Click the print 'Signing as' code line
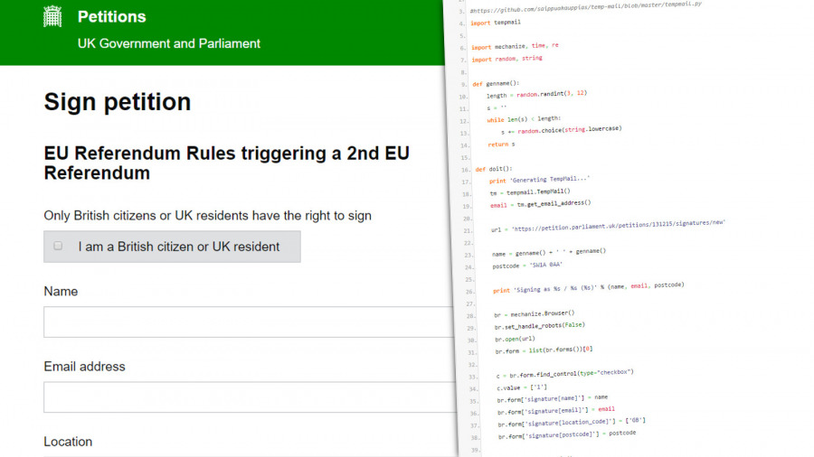The width and height of the screenshot is (814, 457). (589, 288)
